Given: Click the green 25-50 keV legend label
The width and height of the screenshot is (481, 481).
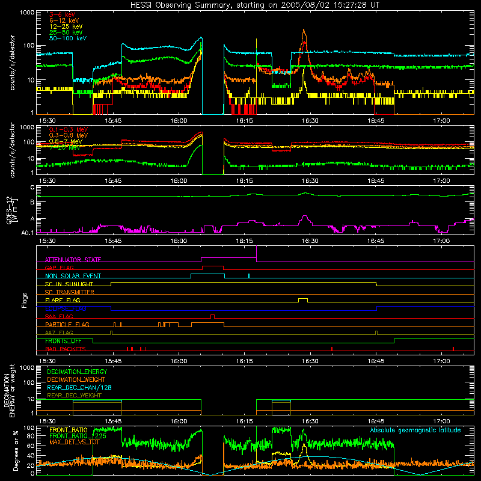Looking at the screenshot, I should coord(66,32).
